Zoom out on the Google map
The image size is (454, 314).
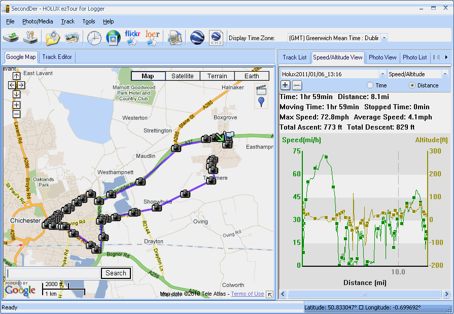(x=17, y=114)
